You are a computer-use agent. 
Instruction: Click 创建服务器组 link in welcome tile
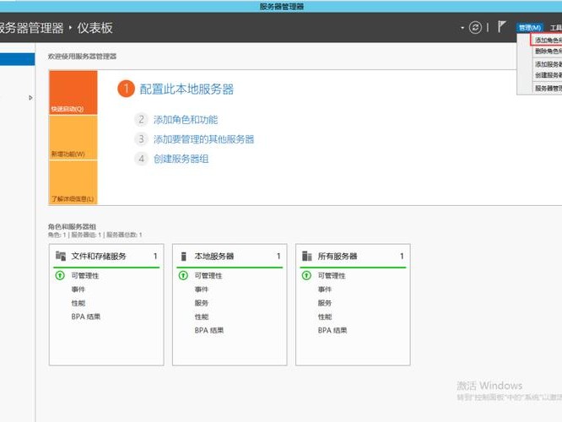(181, 159)
